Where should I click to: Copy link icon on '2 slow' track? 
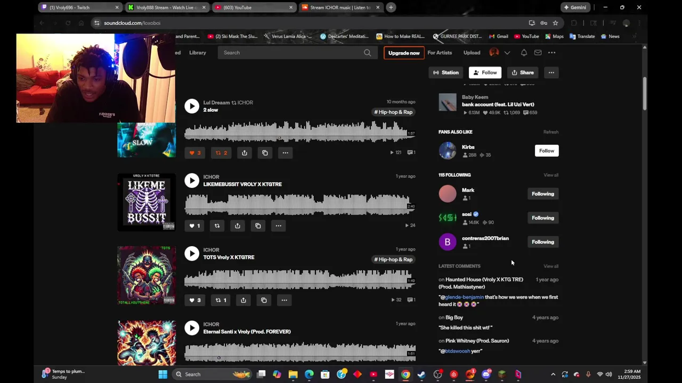(x=265, y=153)
